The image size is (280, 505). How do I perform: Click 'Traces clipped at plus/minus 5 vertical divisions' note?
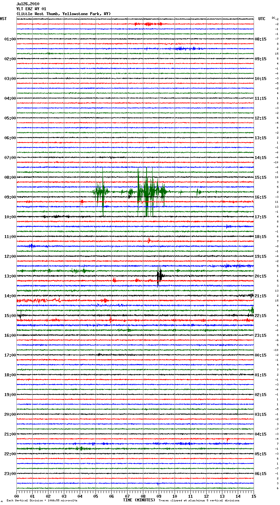pyautogui.click(x=199, y=500)
